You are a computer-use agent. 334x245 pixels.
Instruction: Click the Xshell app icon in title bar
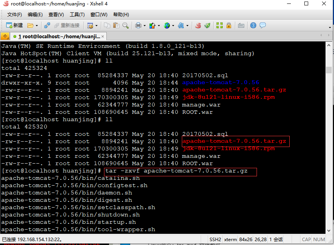(x=6, y=3)
